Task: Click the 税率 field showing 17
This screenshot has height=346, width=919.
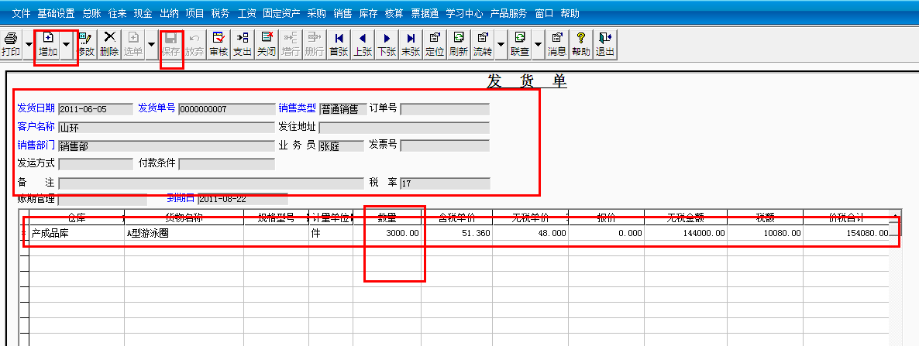Action: [445, 183]
